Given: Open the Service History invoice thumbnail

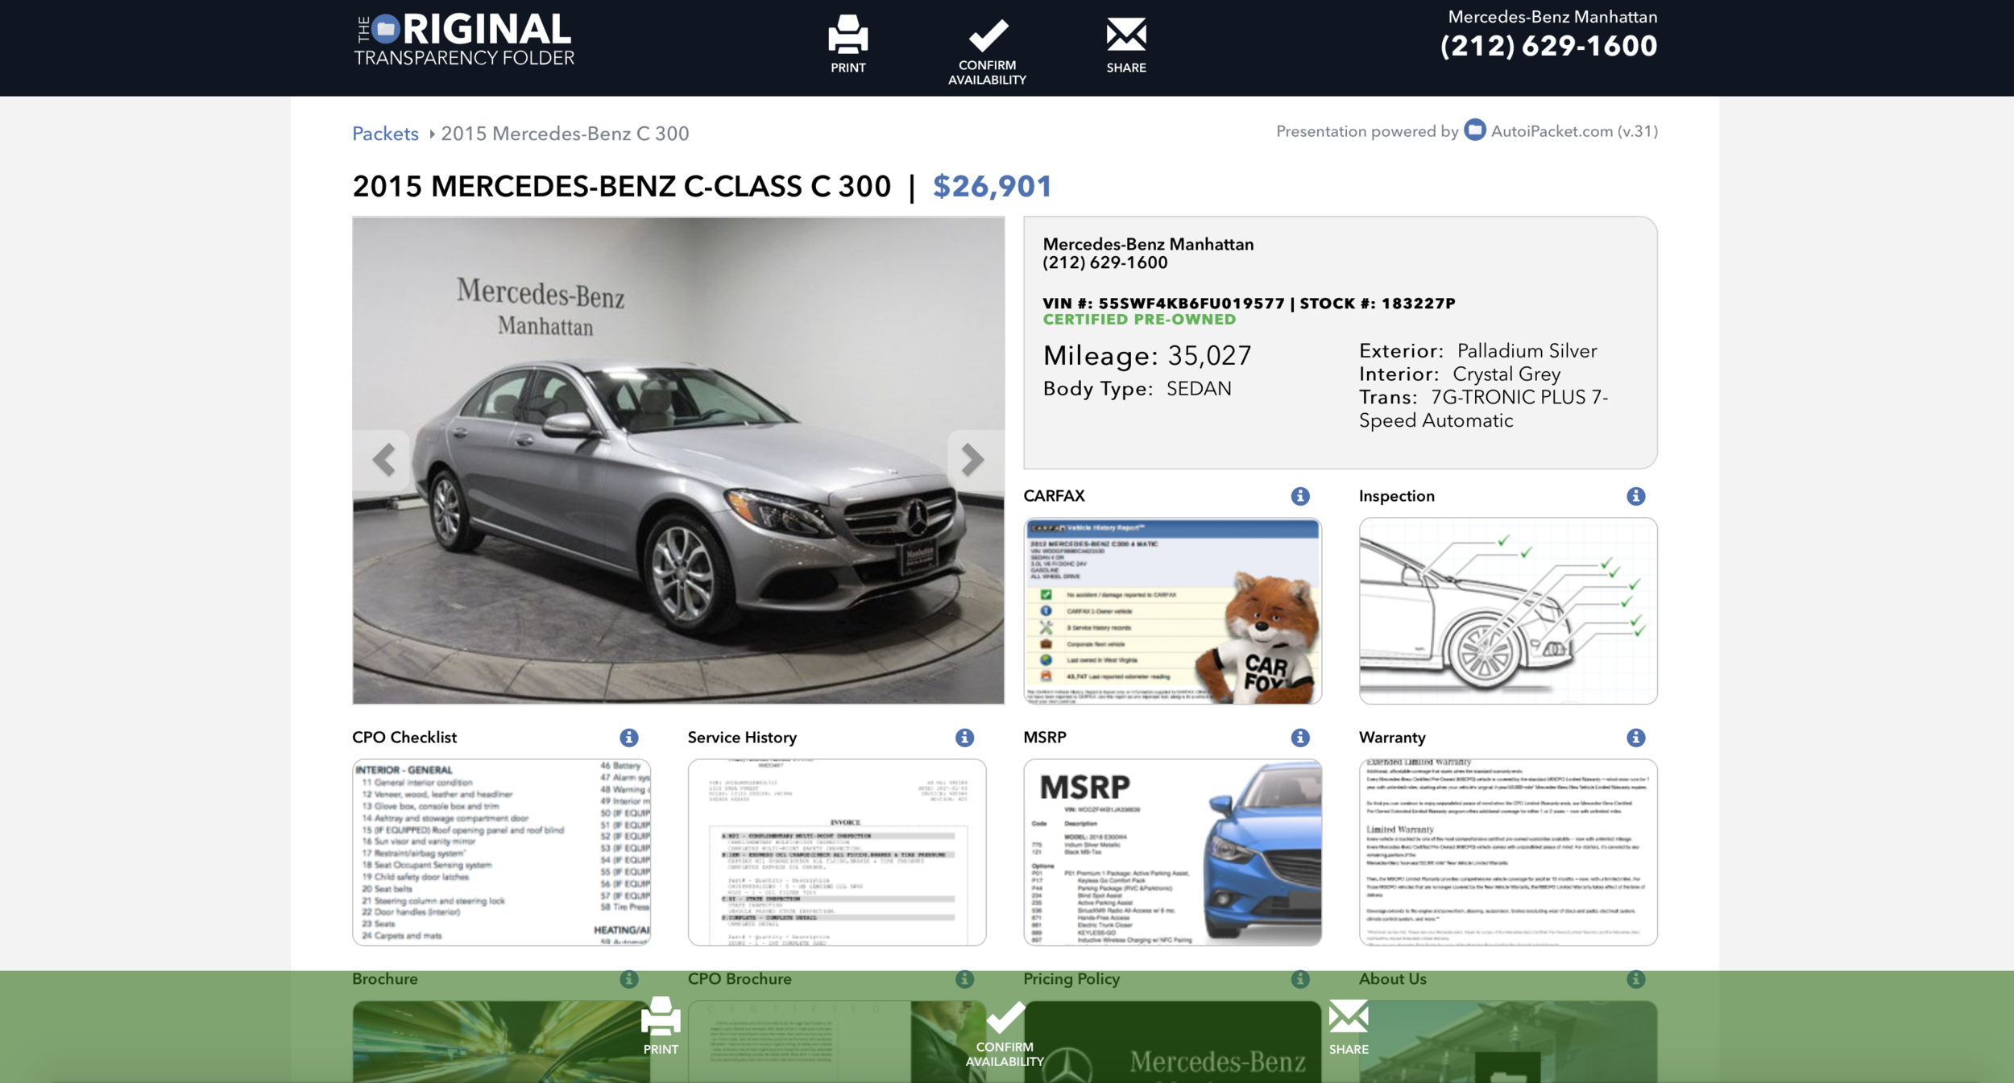Looking at the screenshot, I should 837,853.
